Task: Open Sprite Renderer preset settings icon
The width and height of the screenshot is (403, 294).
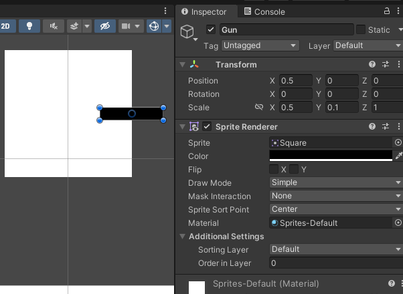Action: [386, 126]
